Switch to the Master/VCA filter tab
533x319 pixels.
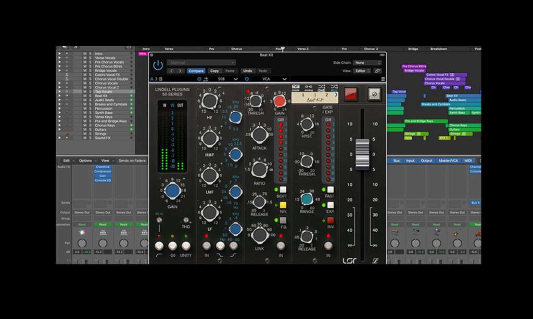coord(448,161)
